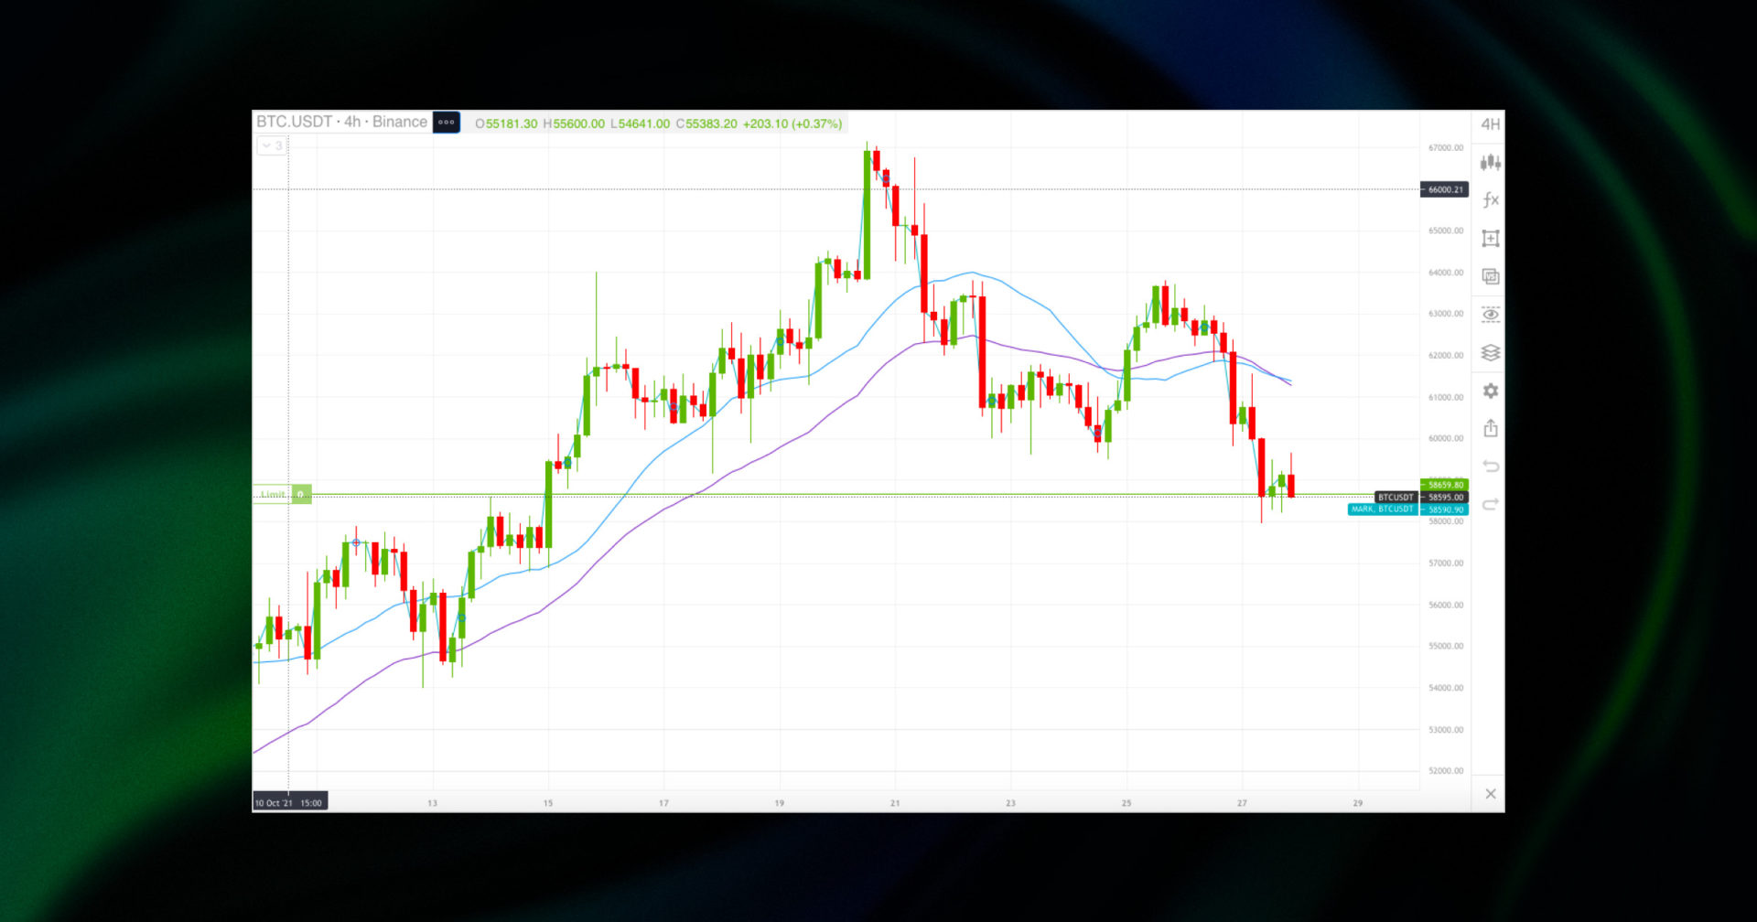Open the three-dots options menu beside Binance
This screenshot has height=922, width=1757.
coord(447,123)
